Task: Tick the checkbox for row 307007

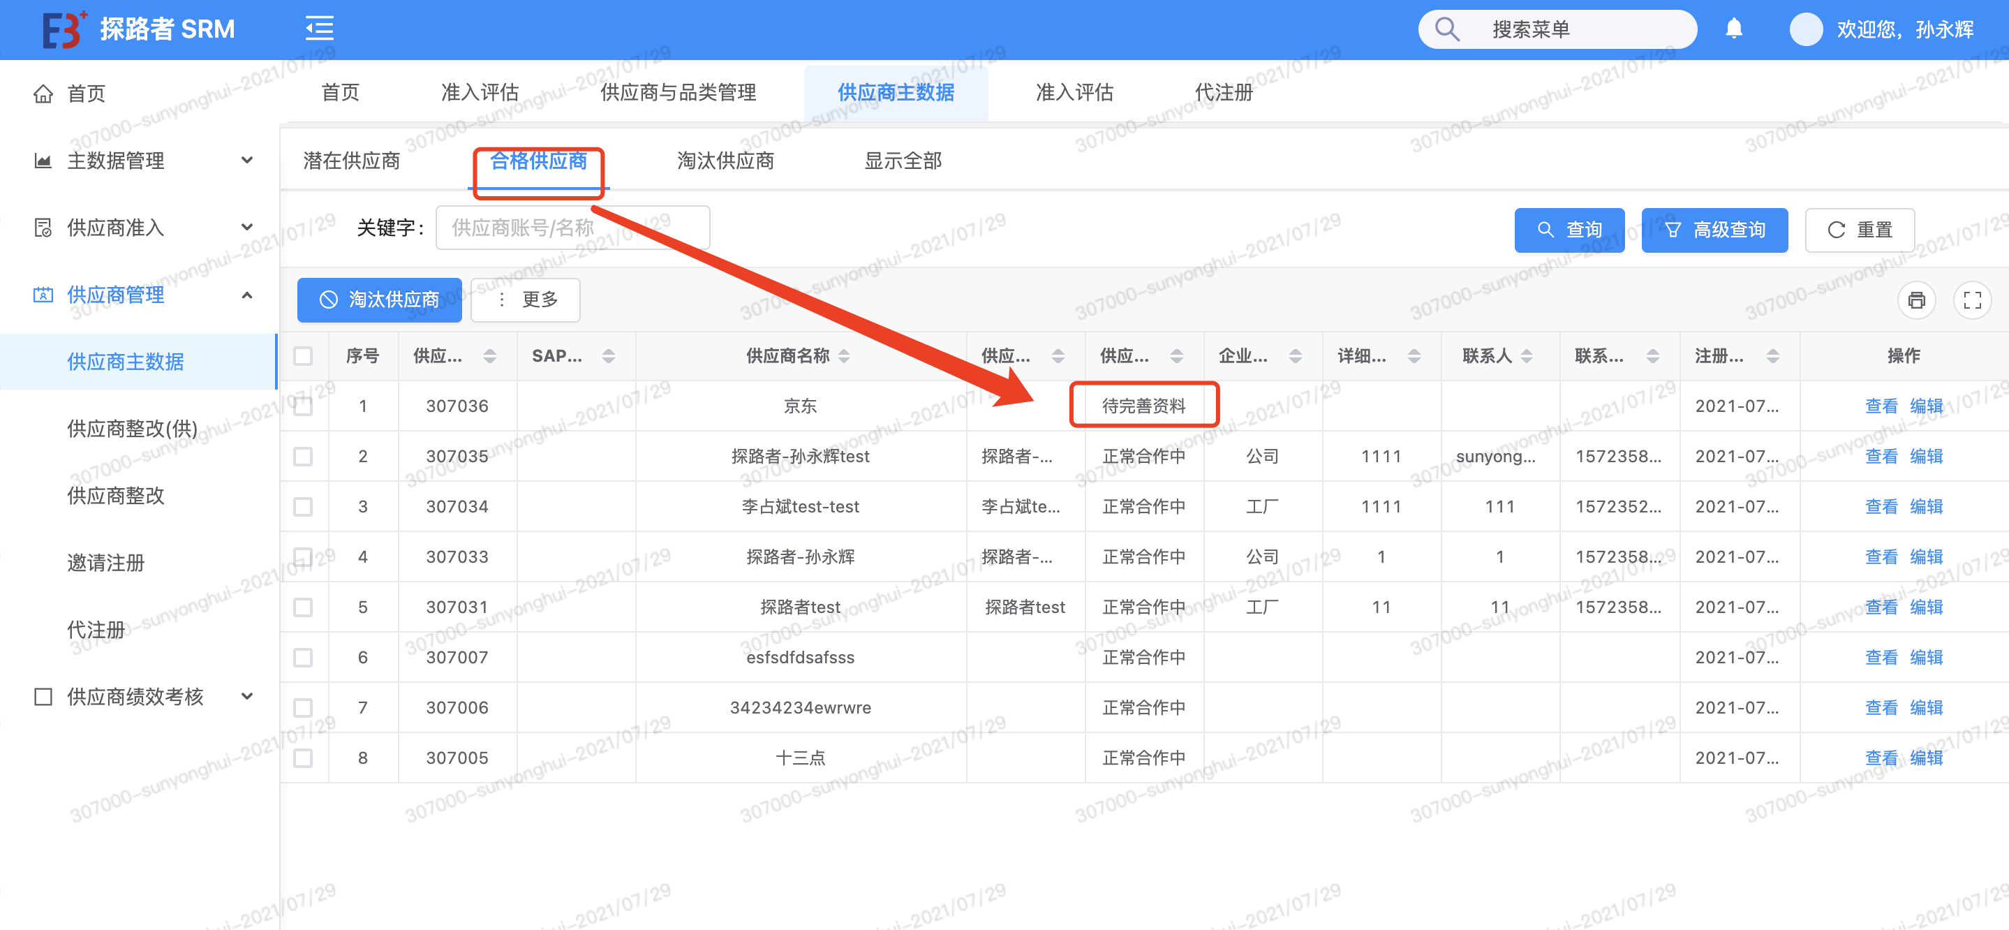Action: click(302, 658)
